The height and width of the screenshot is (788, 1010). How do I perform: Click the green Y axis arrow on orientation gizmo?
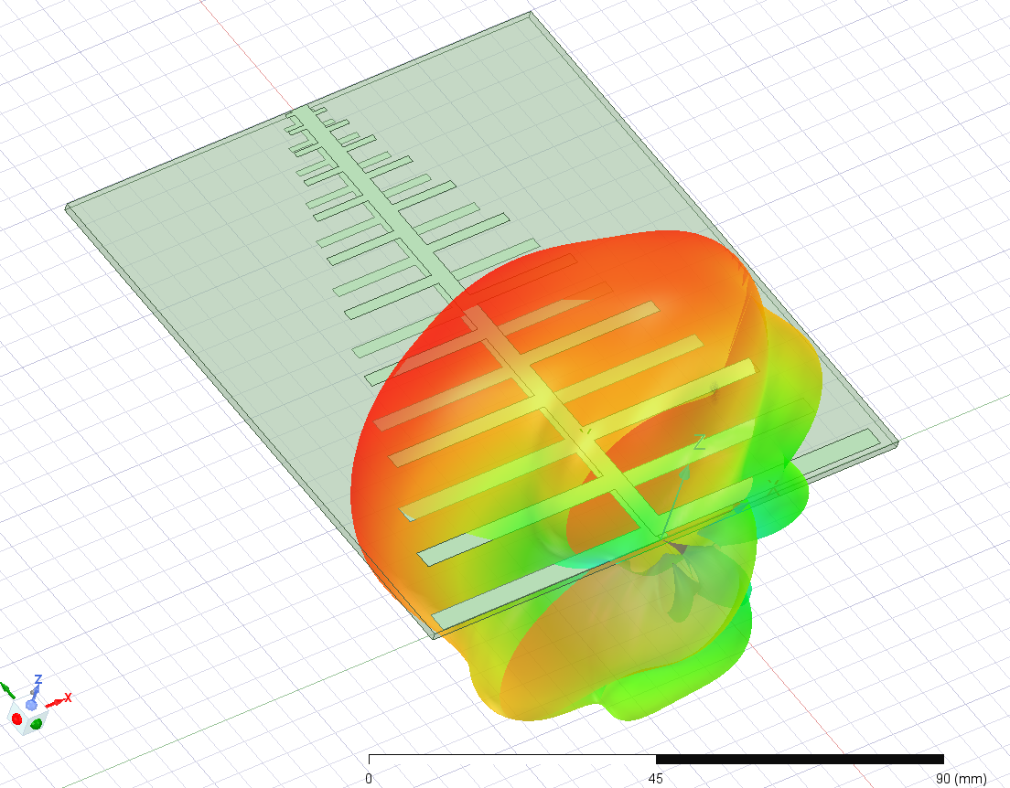(x=7, y=688)
